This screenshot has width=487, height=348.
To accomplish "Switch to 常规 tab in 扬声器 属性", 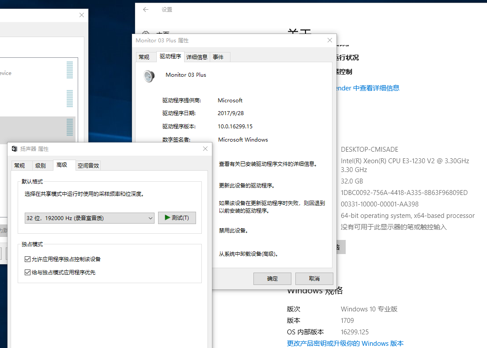I will pyautogui.click(x=20, y=165).
